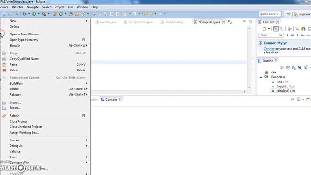Click the Connect link in the Mylyn panel
This screenshot has width=311, height=175.
click(x=269, y=49)
